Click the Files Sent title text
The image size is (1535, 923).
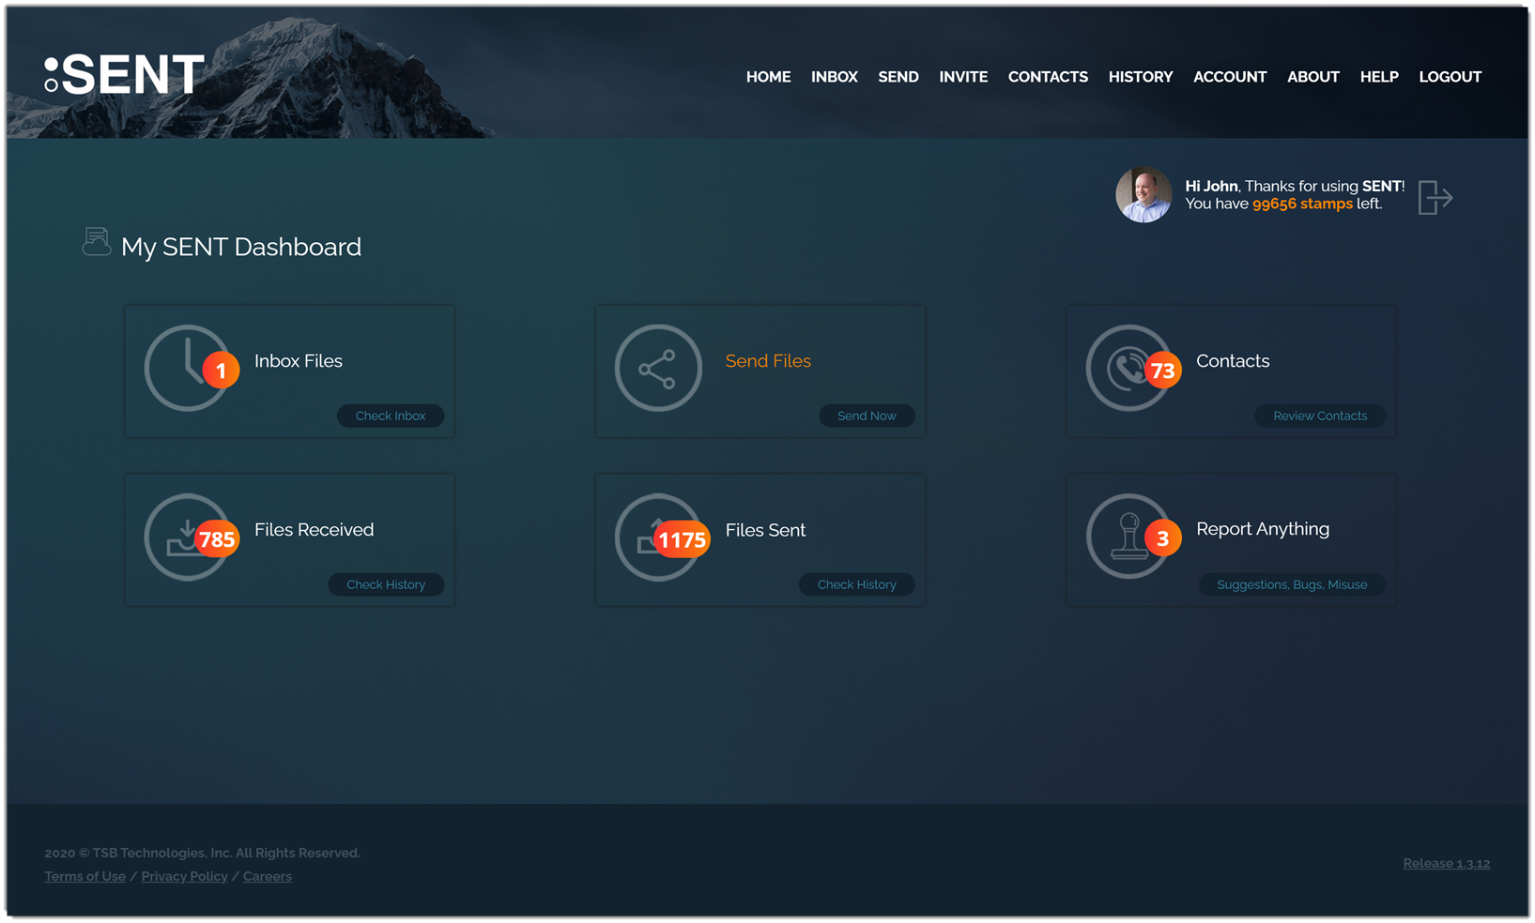coord(765,530)
